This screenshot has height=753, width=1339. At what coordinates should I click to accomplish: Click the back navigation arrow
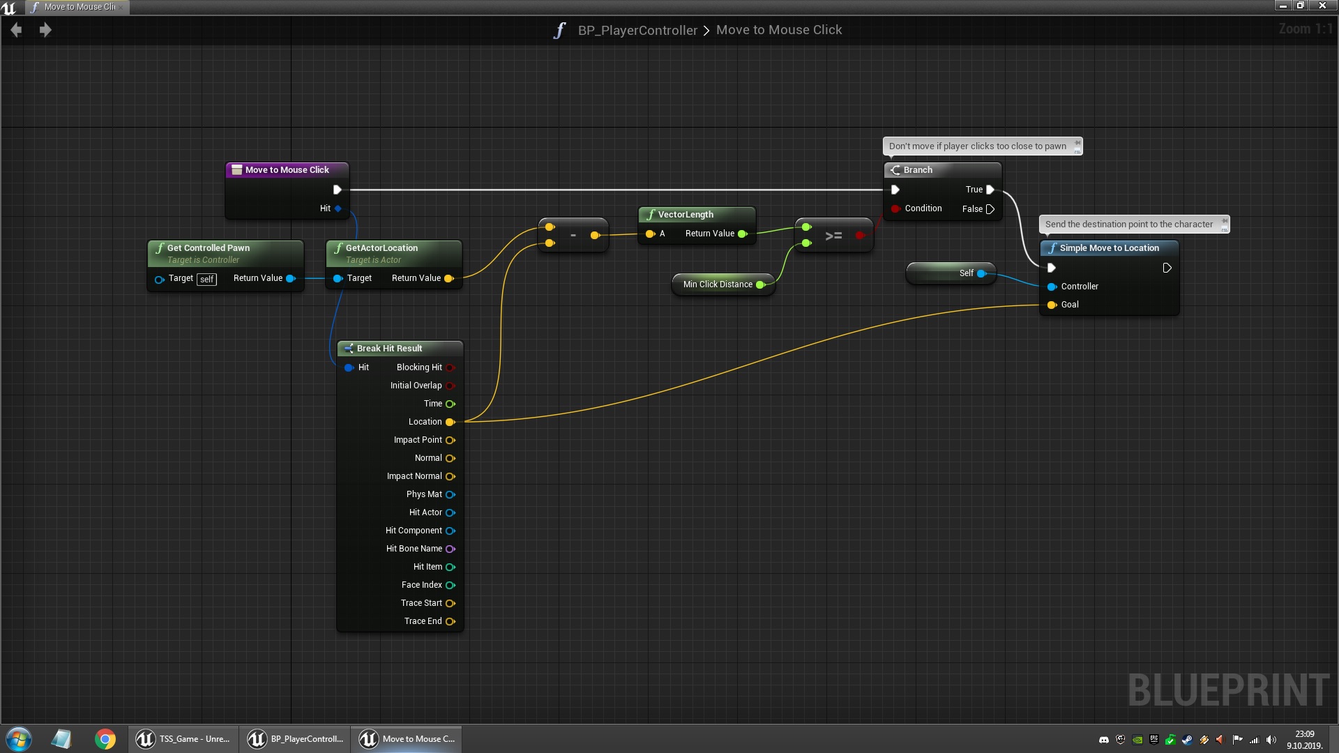(17, 30)
